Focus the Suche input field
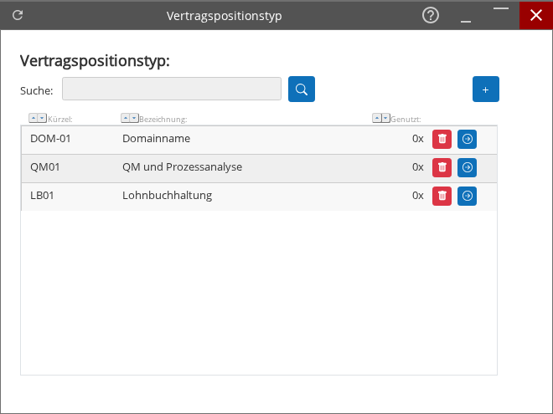The image size is (553, 414). pos(171,89)
